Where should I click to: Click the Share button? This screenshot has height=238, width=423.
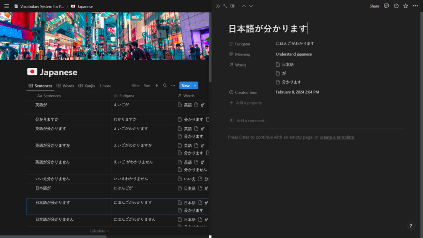click(374, 6)
